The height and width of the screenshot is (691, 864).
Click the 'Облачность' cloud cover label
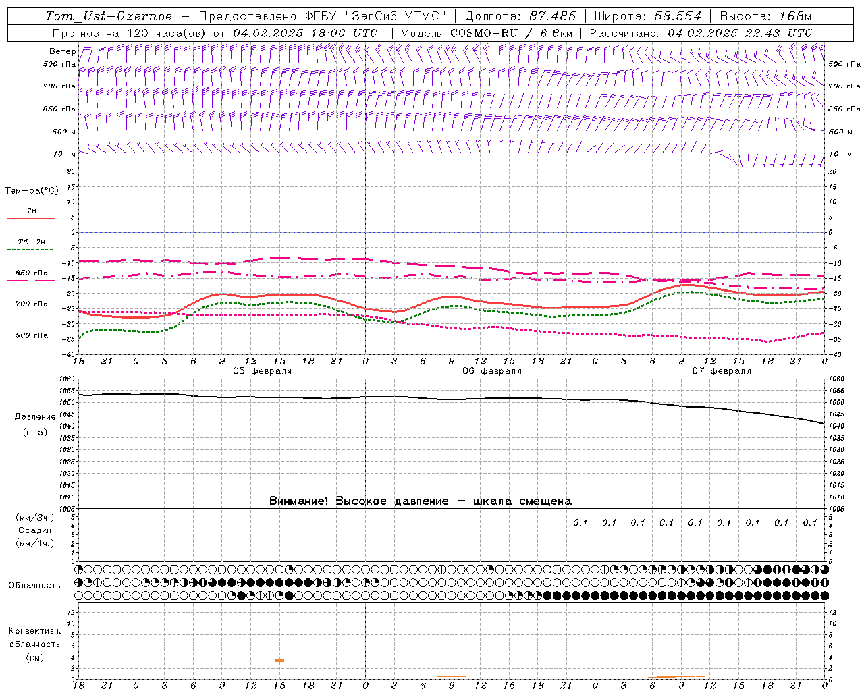click(x=34, y=585)
